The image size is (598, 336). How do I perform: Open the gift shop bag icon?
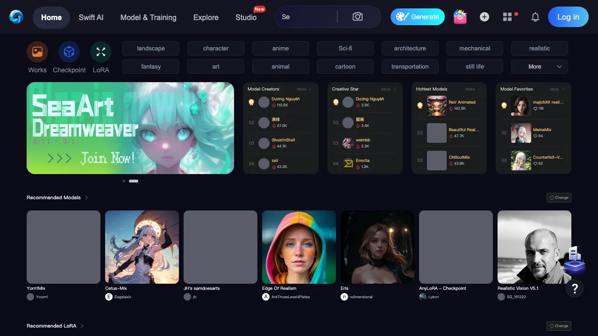tap(460, 17)
